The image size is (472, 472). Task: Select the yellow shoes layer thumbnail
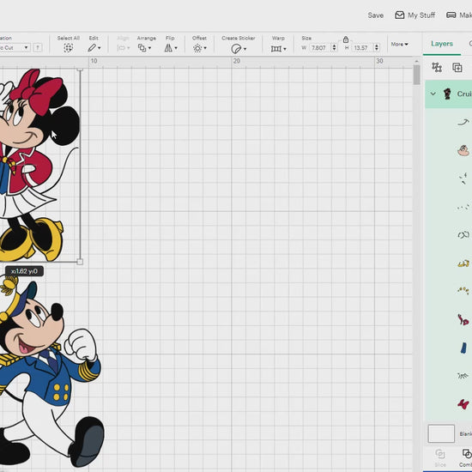tap(463, 264)
